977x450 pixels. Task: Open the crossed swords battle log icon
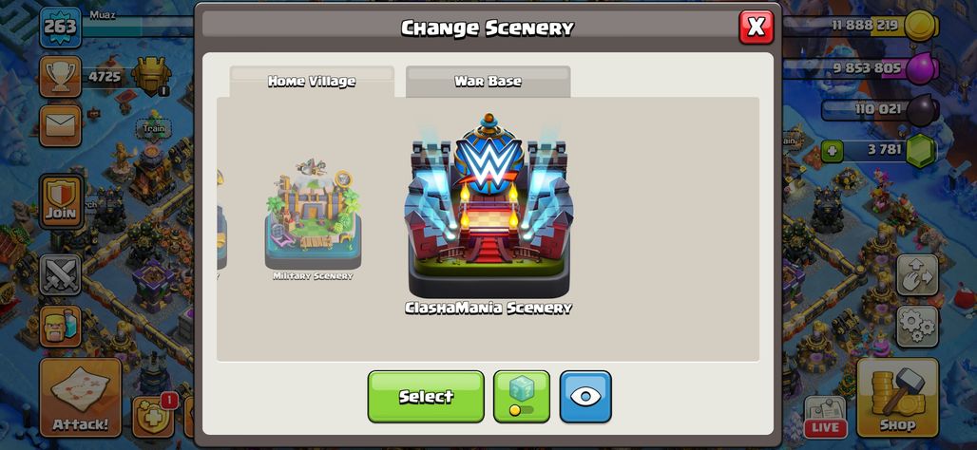[61, 274]
